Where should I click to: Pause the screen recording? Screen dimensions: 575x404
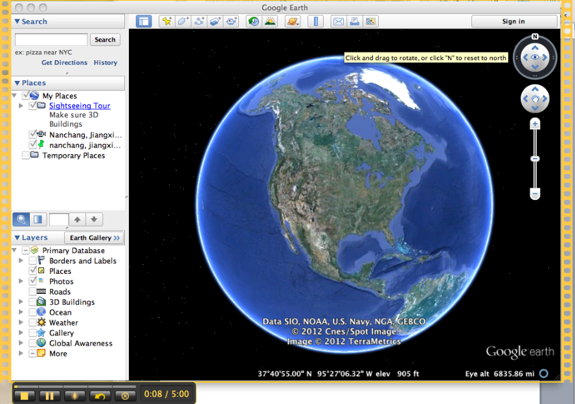click(49, 396)
